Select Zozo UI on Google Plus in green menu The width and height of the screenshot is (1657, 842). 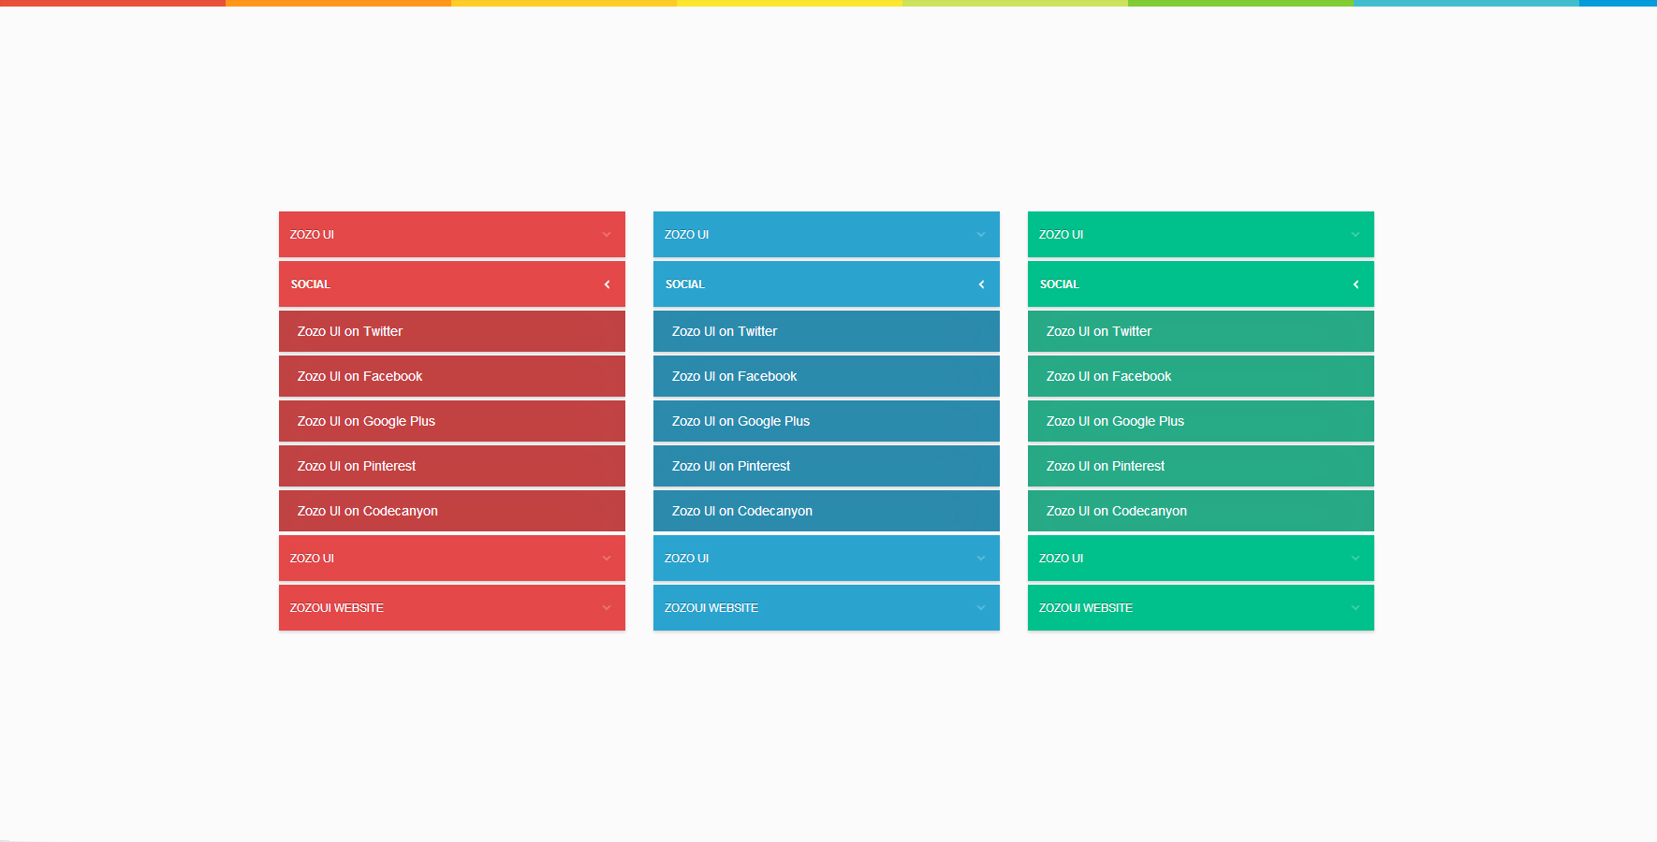(x=1201, y=421)
